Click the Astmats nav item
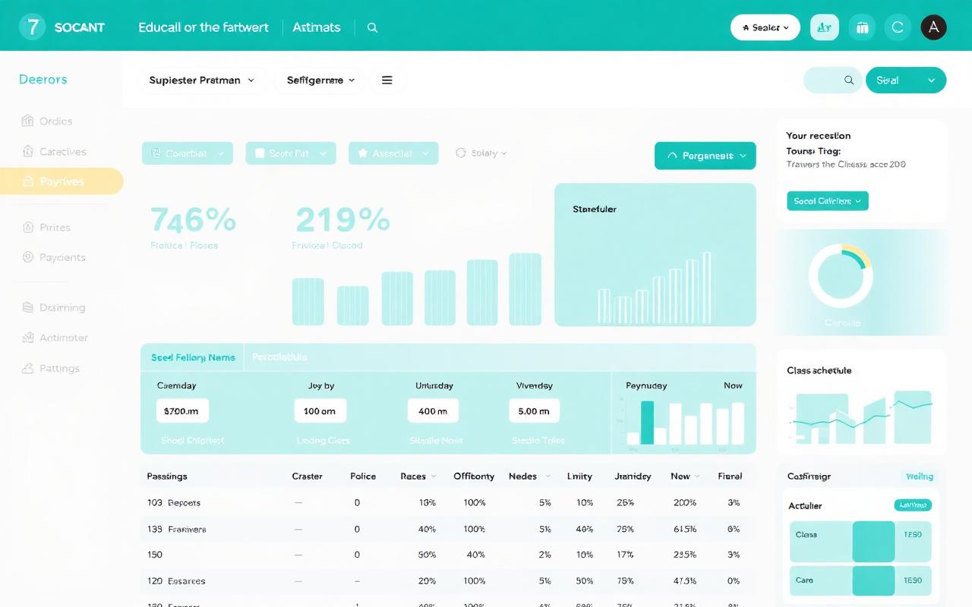 tap(317, 27)
